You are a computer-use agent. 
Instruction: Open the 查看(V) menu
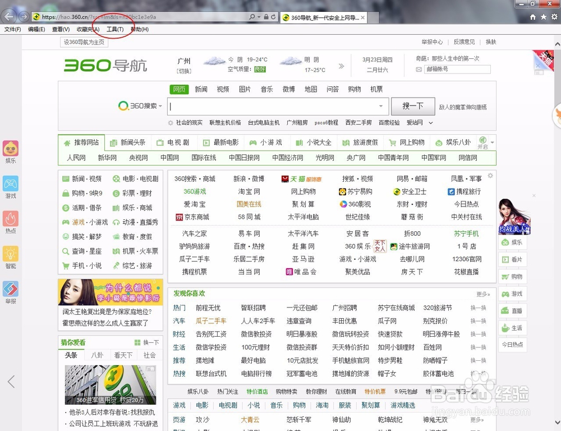(x=61, y=29)
